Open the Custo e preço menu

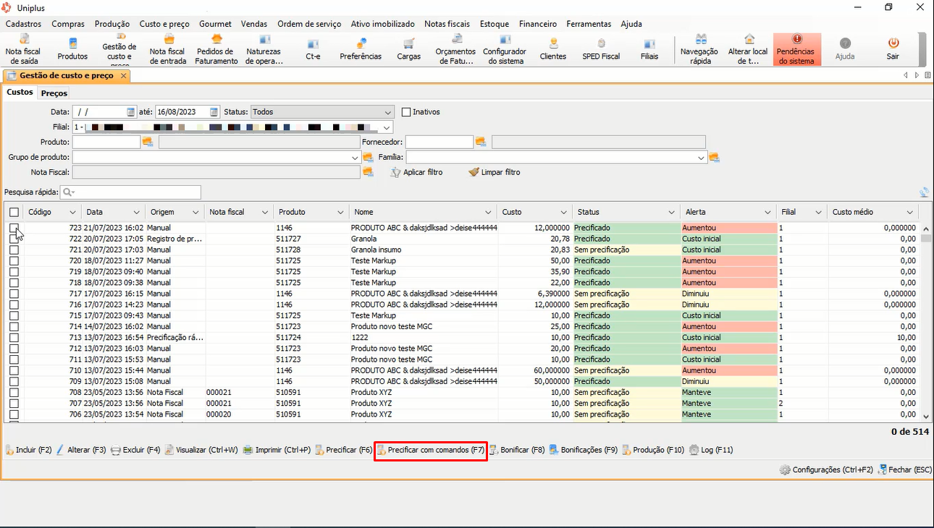(x=164, y=24)
